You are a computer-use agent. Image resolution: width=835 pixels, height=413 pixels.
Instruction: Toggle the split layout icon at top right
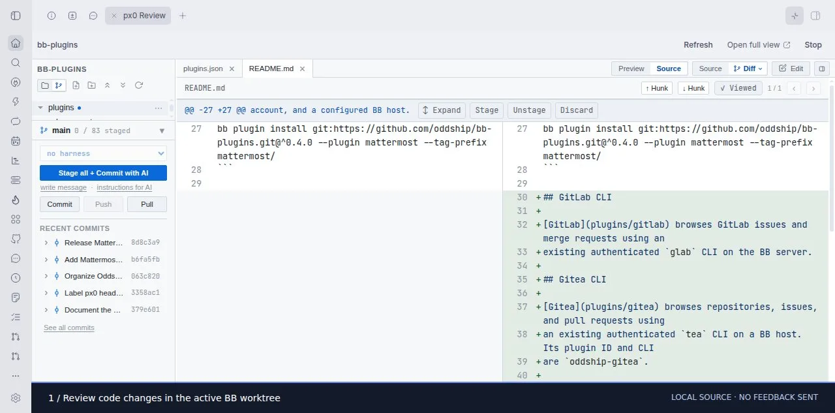(x=815, y=16)
